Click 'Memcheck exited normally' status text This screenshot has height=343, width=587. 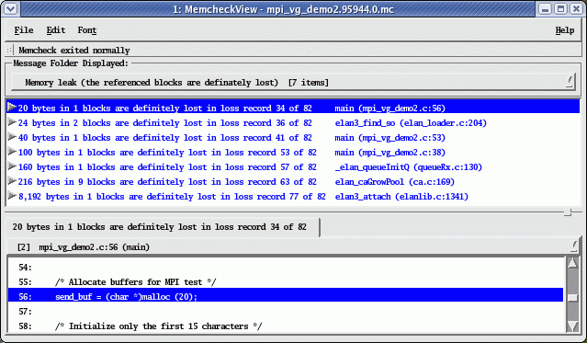(74, 51)
